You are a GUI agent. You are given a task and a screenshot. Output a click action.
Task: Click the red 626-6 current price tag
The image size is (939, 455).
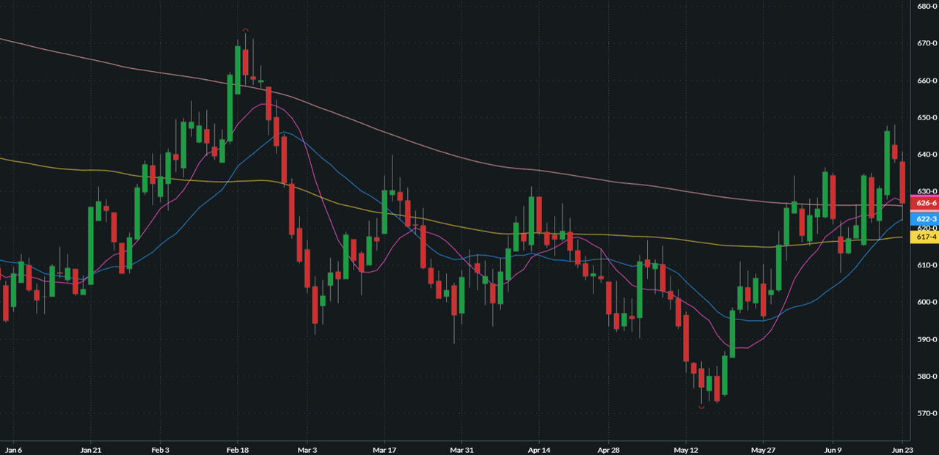click(x=924, y=203)
